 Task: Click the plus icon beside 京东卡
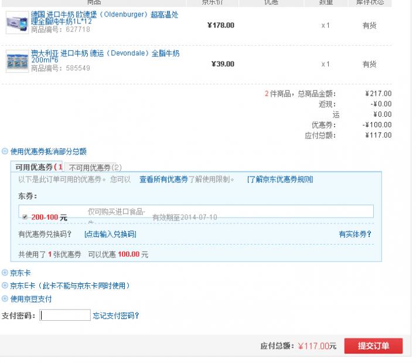(5, 273)
